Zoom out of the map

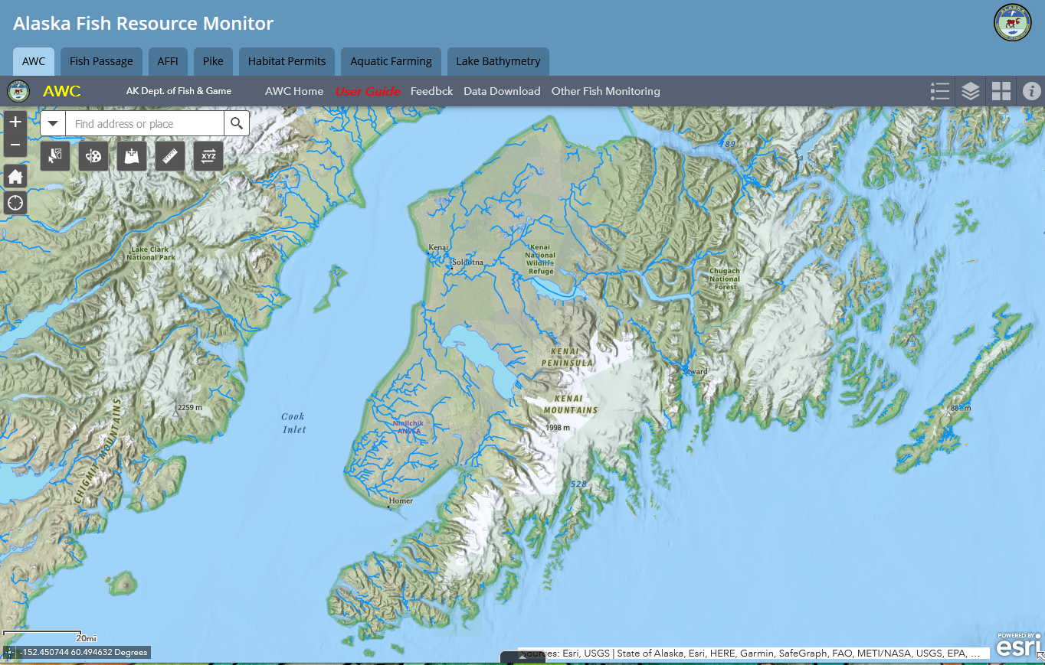pos(15,145)
